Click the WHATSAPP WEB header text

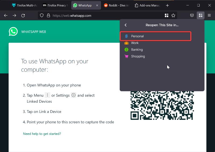[x=34, y=32]
